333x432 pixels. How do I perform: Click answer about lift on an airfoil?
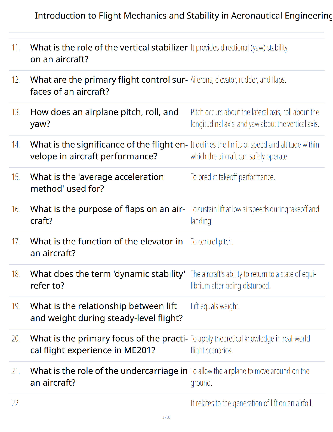click(252, 403)
